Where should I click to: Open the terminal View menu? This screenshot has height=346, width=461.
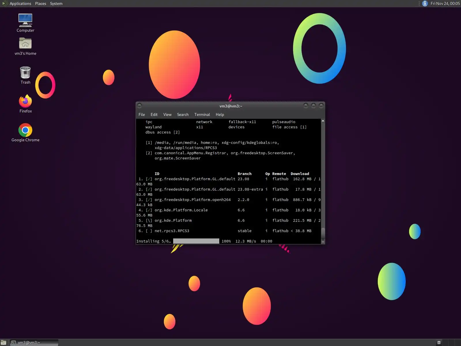[x=167, y=114]
